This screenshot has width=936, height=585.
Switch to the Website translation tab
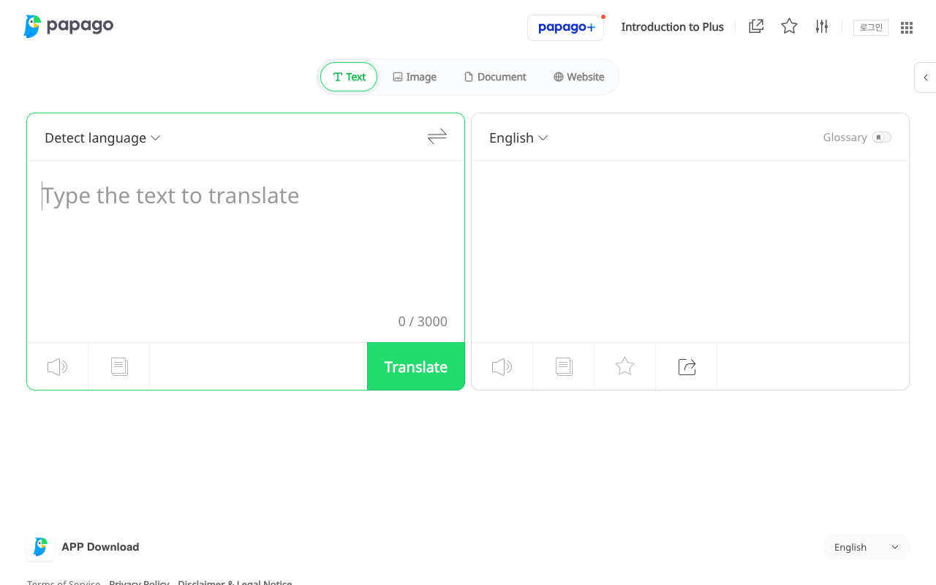(x=578, y=77)
